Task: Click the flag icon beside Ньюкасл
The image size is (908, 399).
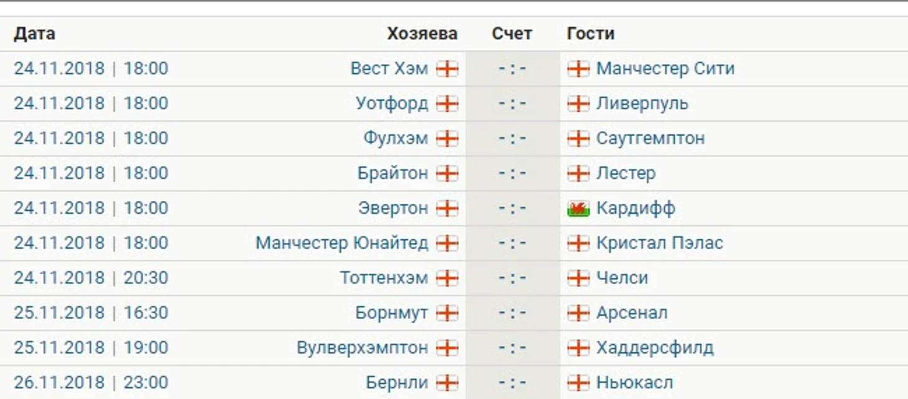Action: click(578, 382)
